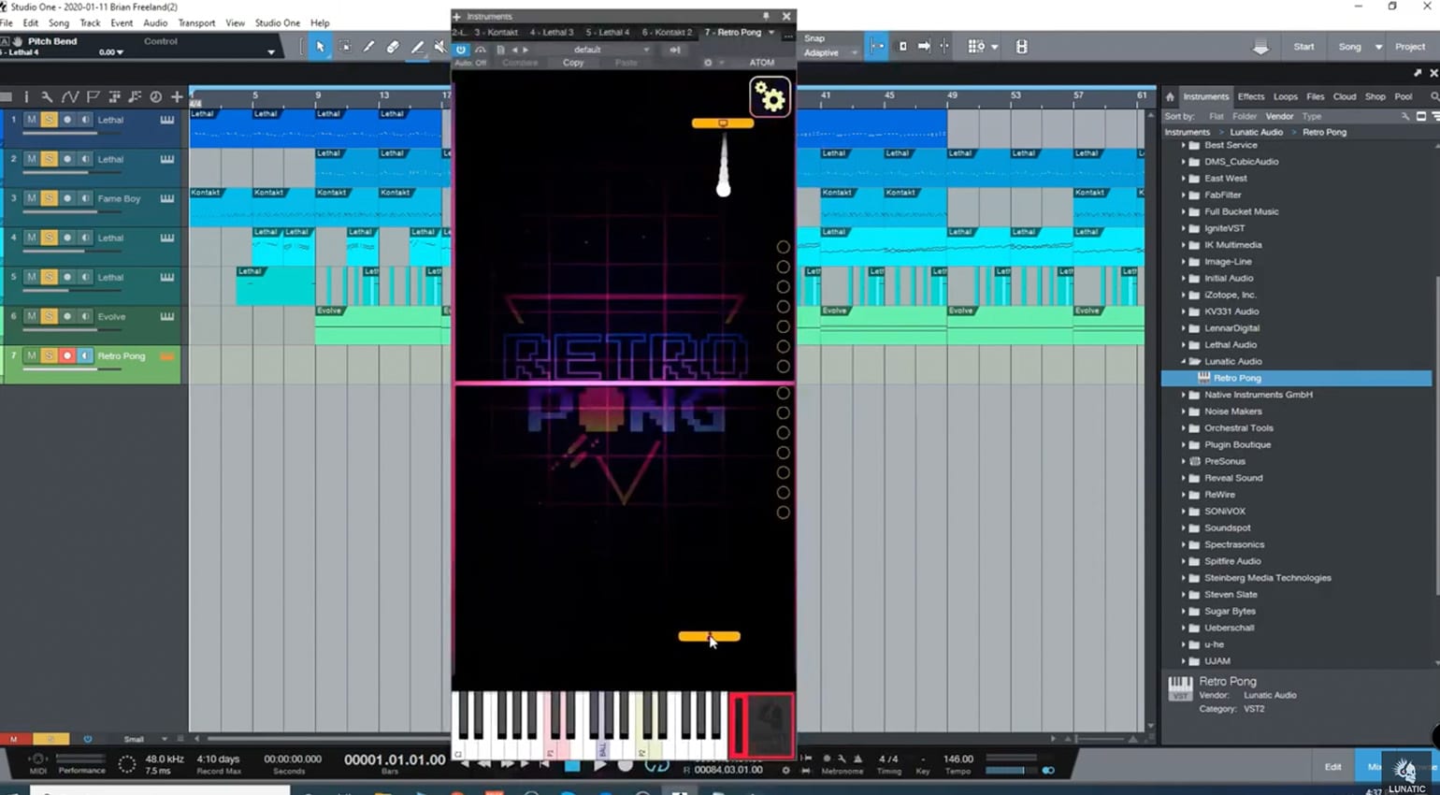The image size is (1440, 795).
Task: Sort browser by Vendor
Action: click(1278, 116)
